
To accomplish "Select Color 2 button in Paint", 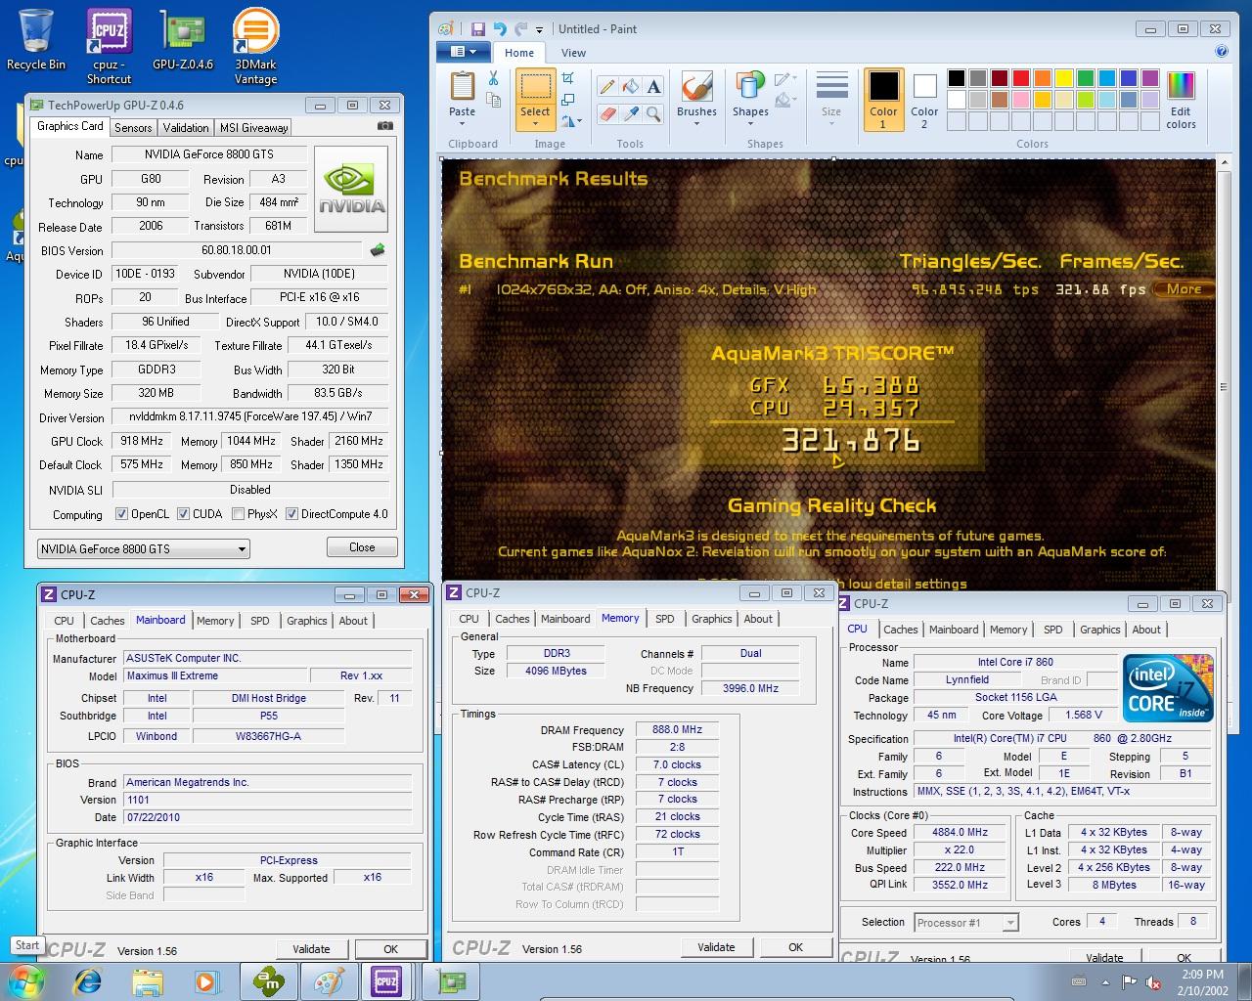I will (924, 100).
